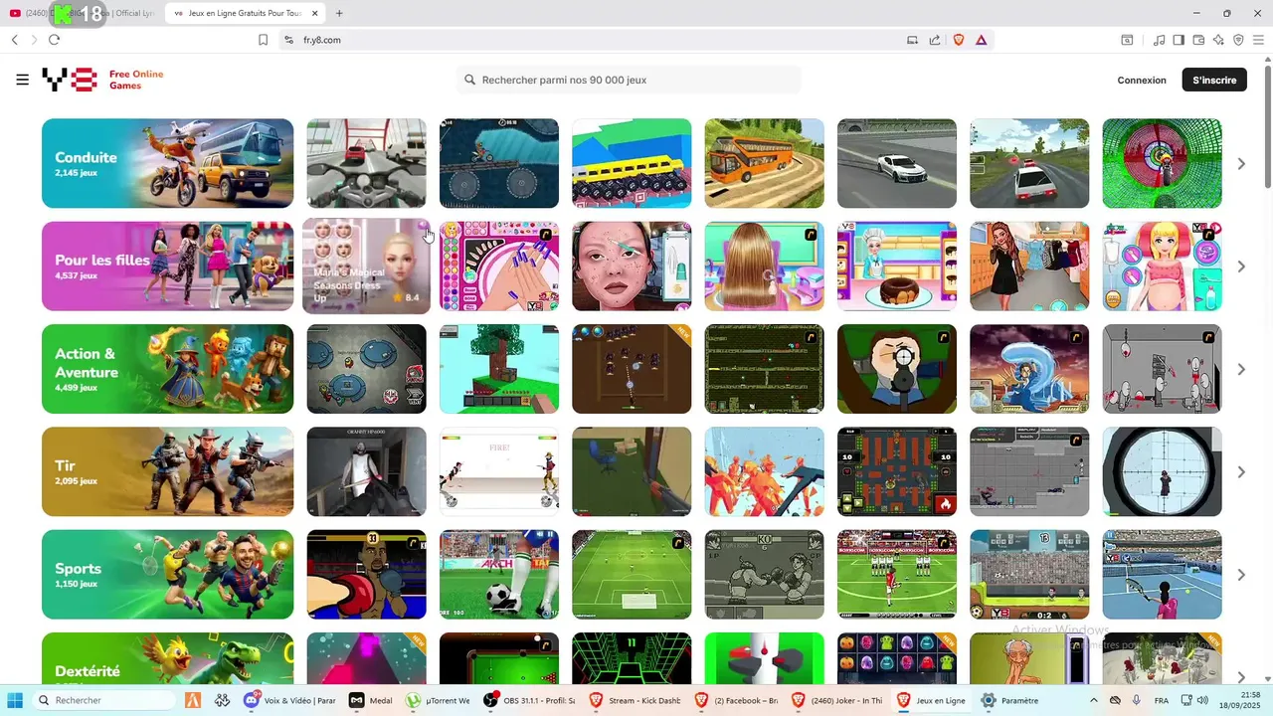The image size is (1273, 716).
Task: Open the hair styling salon game thumbnail
Action: click(x=764, y=267)
